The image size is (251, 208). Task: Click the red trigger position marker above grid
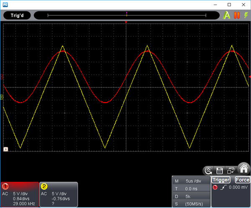pos(126,22)
